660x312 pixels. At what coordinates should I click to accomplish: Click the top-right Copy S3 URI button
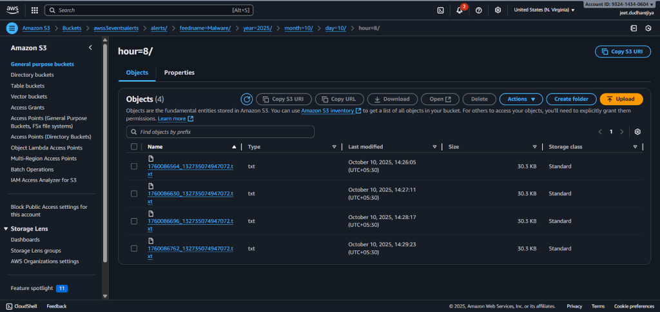click(x=623, y=52)
